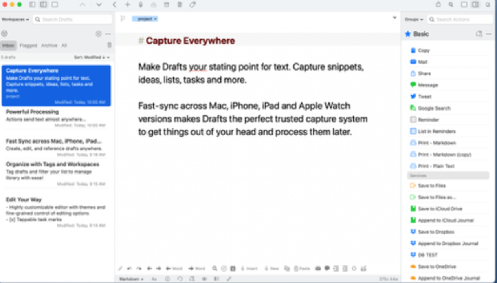This screenshot has width=497, height=283.
Task: Open the tag icon in top toolbar
Action: click(193, 4)
